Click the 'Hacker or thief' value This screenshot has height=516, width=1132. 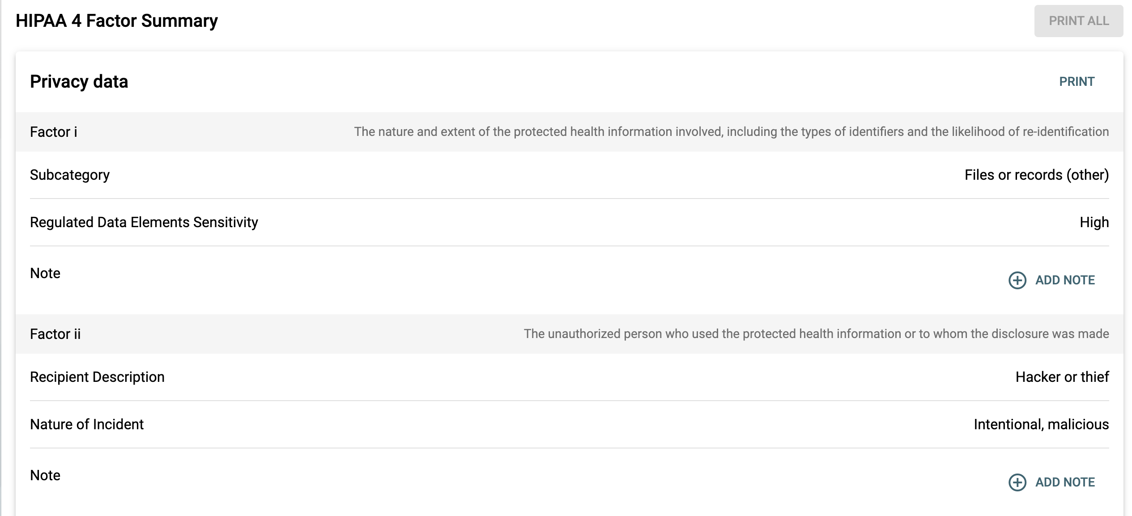[1062, 377]
